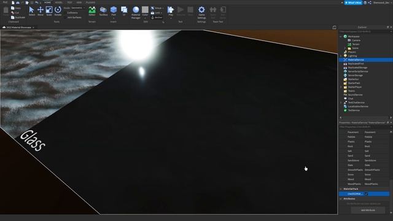Viewport: 393px width, 221px height.
Task: Click the Duplicate button
Action: tap(18, 18)
